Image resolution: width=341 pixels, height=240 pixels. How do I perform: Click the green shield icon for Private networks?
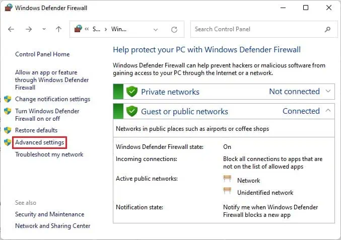pos(132,92)
